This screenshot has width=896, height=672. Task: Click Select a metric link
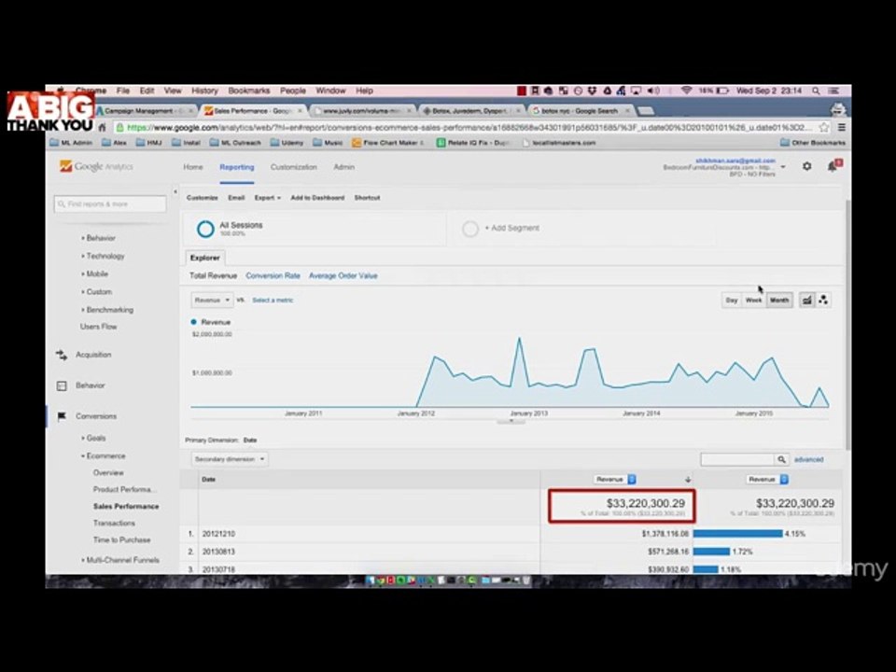tap(273, 300)
